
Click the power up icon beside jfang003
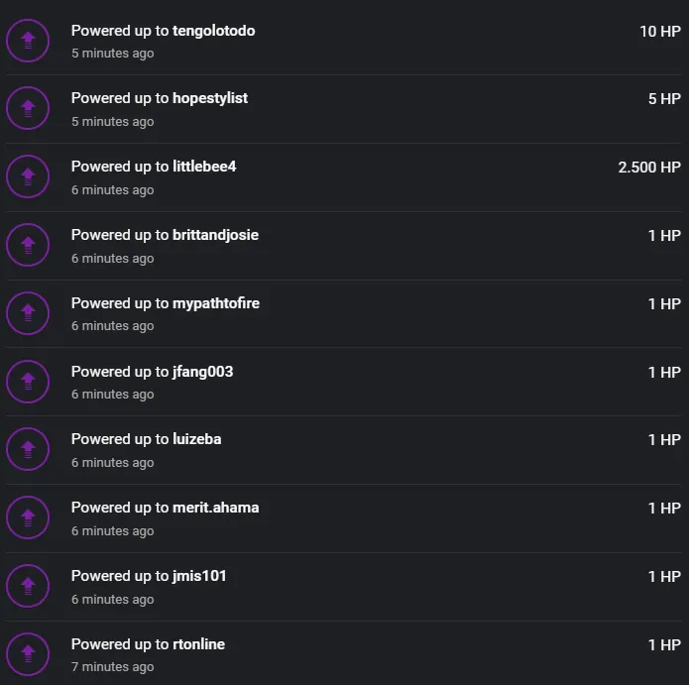click(28, 382)
